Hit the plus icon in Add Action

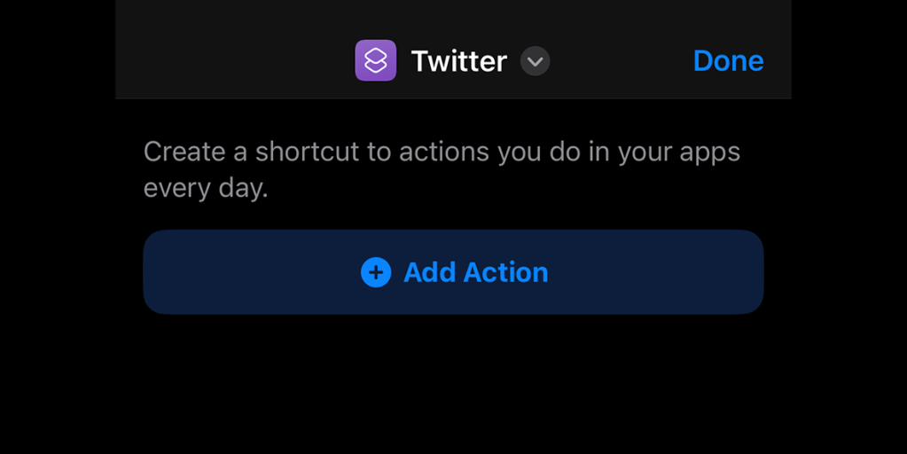tap(376, 272)
